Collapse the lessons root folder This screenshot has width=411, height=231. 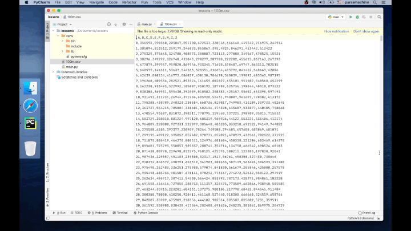[x=54, y=31]
